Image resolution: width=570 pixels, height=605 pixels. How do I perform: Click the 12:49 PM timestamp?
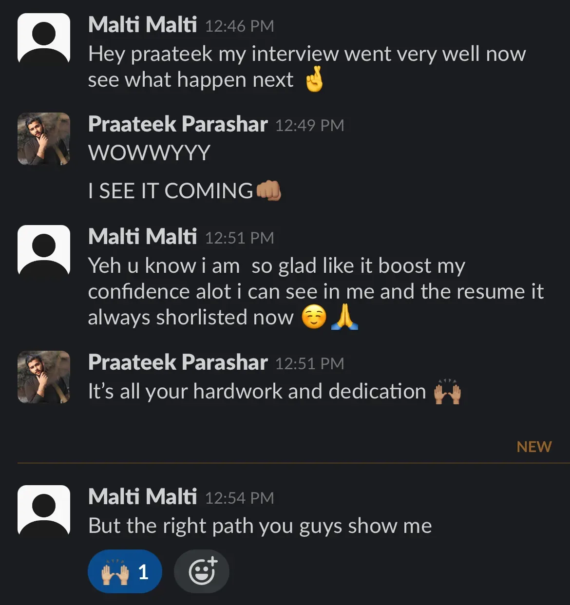click(309, 125)
